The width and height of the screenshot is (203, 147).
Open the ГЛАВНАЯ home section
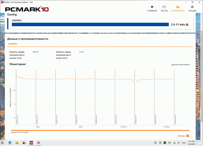click(x=152, y=9)
